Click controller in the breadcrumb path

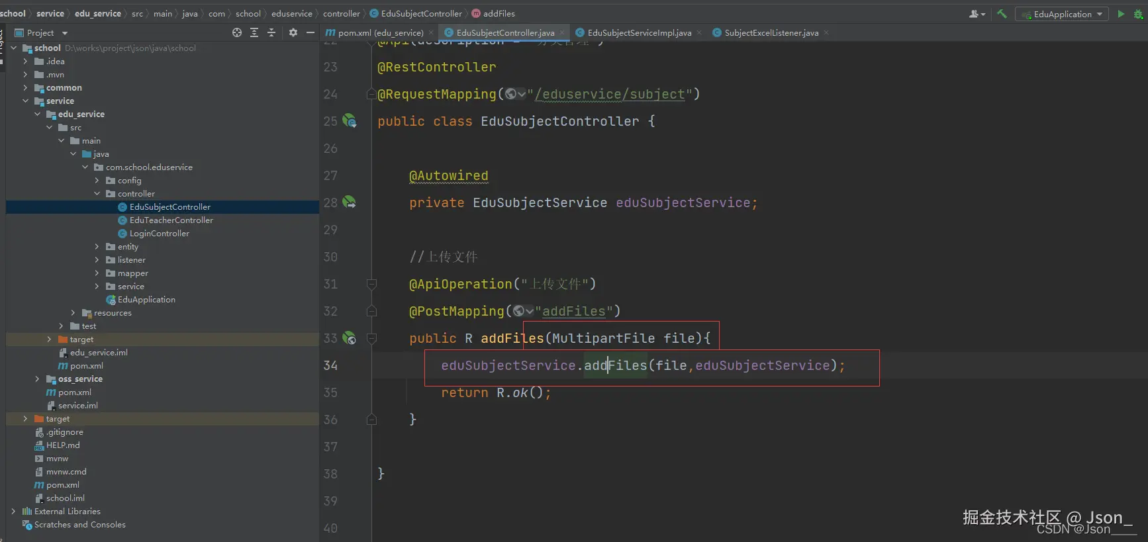pyautogui.click(x=342, y=13)
